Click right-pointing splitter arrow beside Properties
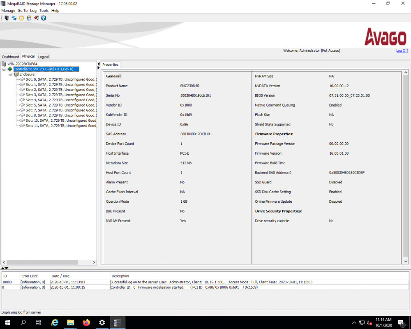Viewport: 411px width, 329px height. (99, 68)
